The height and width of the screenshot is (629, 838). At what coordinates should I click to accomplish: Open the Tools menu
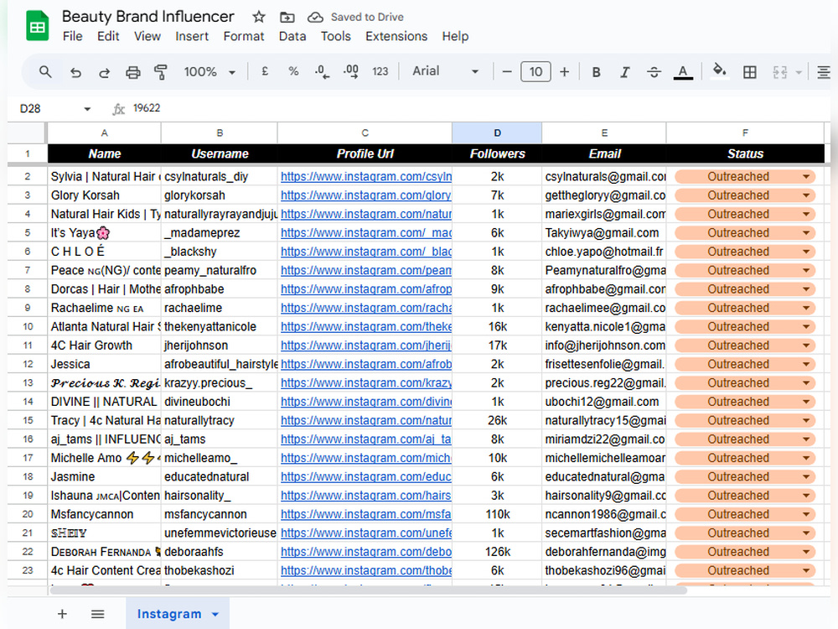[336, 36]
